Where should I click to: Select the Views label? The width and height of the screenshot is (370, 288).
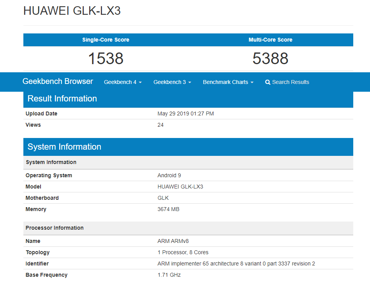[x=33, y=125]
